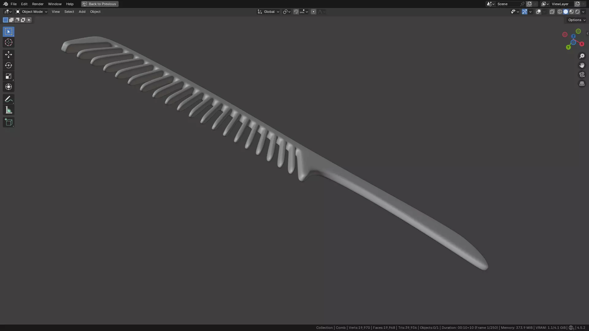Click the status bar globe icon
Image resolution: width=589 pixels, height=331 pixels.
[571, 328]
